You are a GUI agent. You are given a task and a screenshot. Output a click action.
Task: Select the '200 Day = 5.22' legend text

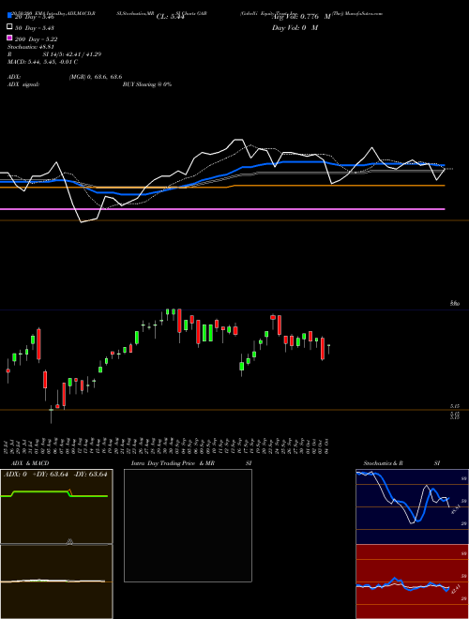[36, 39]
